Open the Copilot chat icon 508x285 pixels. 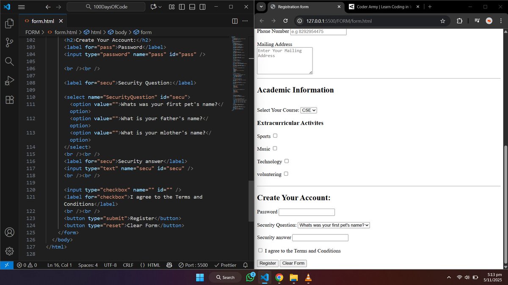(x=153, y=7)
